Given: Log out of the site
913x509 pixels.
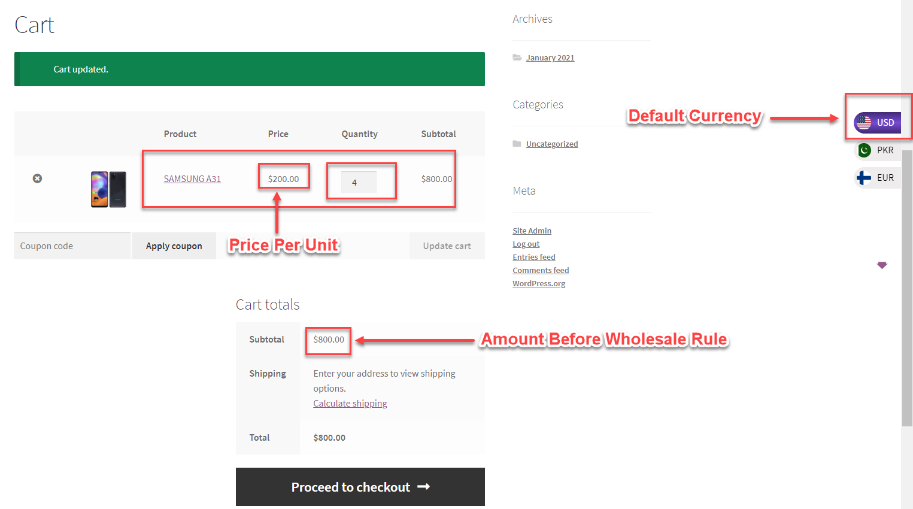Looking at the screenshot, I should (526, 244).
